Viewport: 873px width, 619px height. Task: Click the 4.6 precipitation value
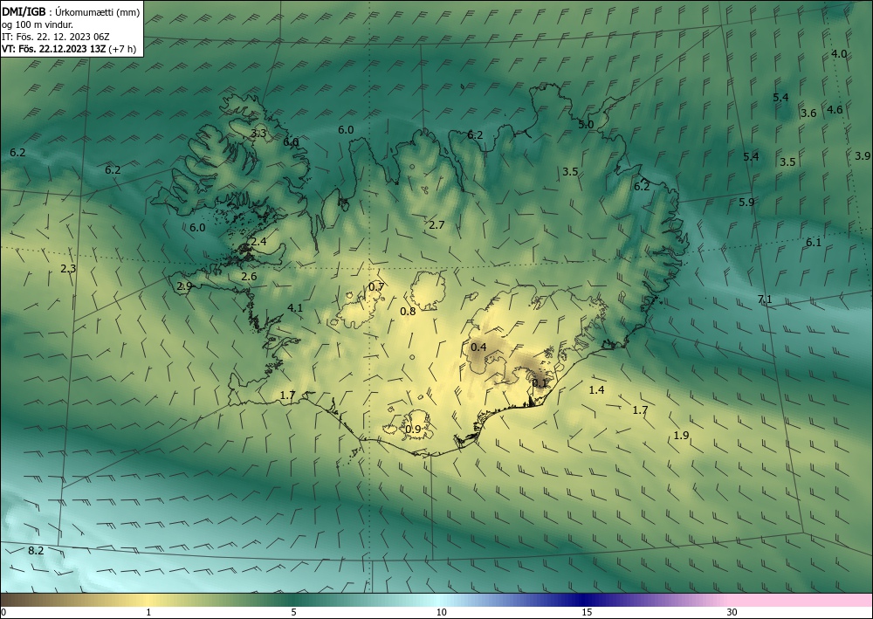pos(835,110)
